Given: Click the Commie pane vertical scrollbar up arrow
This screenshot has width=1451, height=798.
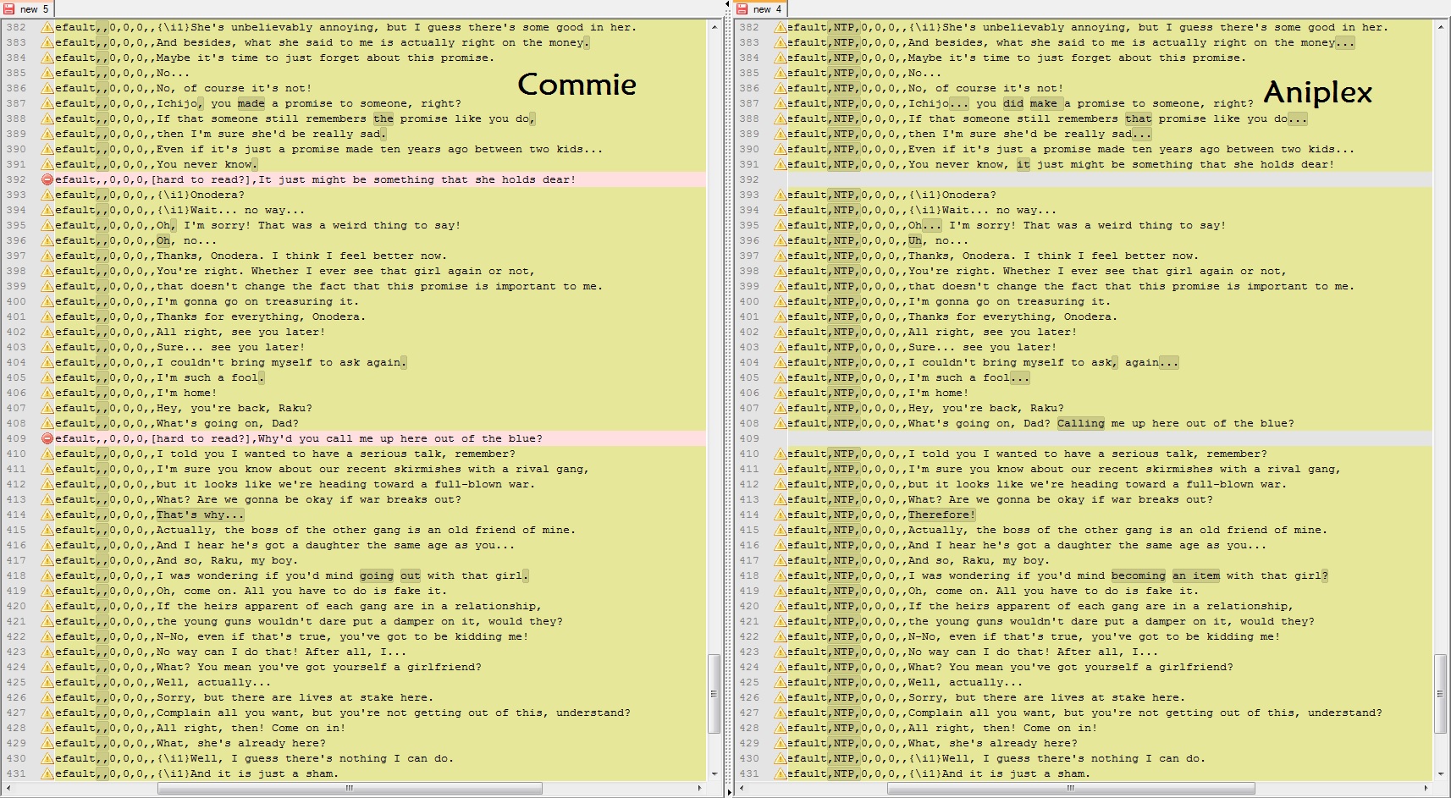Looking at the screenshot, I should tap(714, 27).
